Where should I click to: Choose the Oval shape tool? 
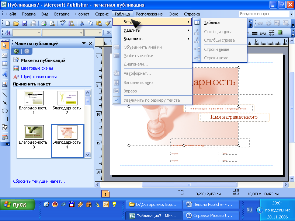point(5,110)
